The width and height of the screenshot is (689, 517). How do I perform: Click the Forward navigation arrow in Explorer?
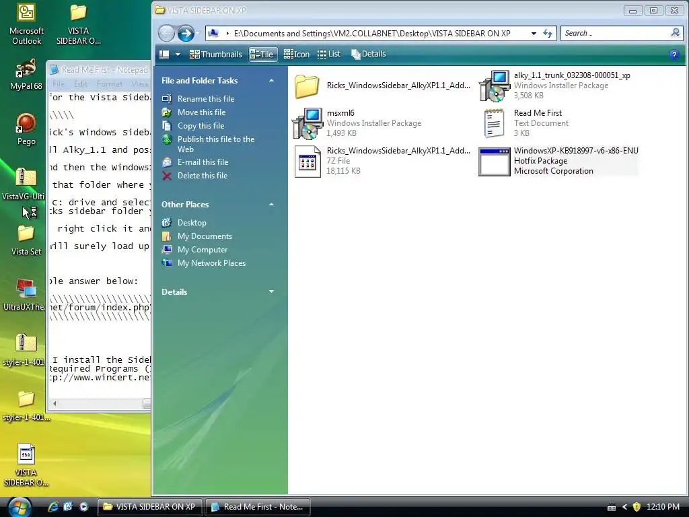point(186,34)
